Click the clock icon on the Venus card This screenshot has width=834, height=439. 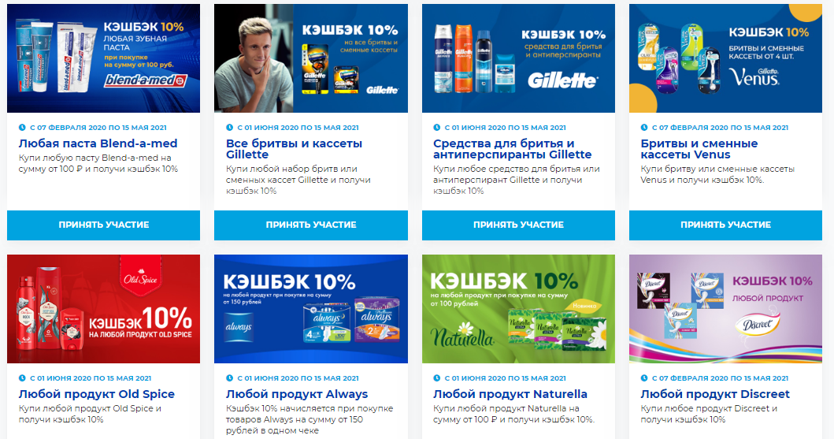[644, 128]
